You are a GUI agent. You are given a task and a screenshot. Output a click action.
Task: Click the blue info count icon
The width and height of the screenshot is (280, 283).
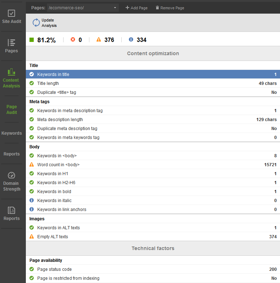tap(131, 39)
